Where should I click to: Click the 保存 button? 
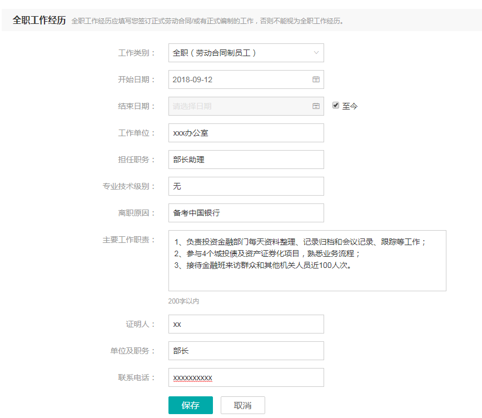point(190,405)
